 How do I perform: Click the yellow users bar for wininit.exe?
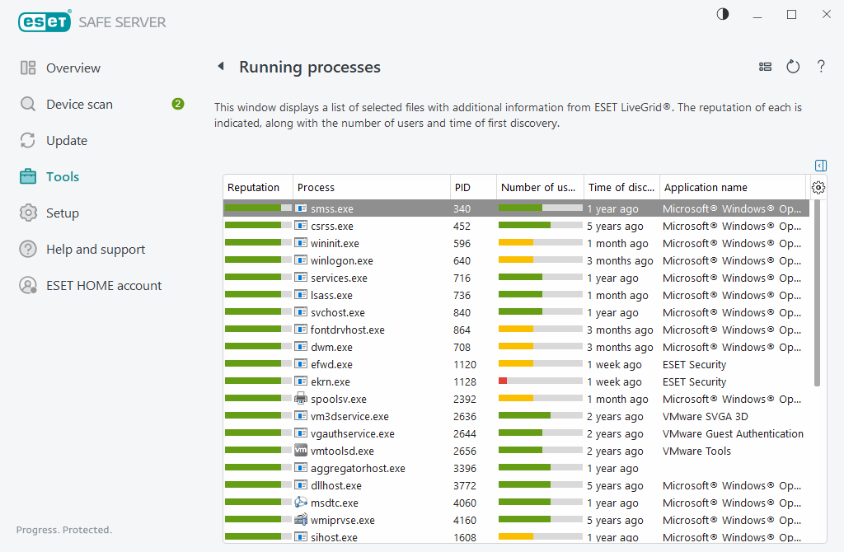516,243
